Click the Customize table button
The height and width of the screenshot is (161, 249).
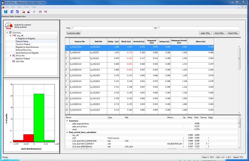pyautogui.click(x=74, y=33)
